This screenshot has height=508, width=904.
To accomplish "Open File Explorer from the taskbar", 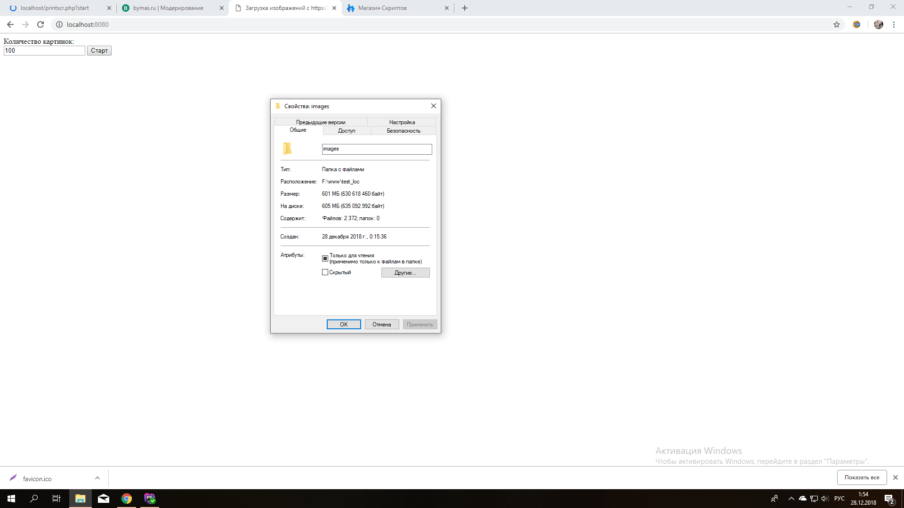I will (80, 499).
